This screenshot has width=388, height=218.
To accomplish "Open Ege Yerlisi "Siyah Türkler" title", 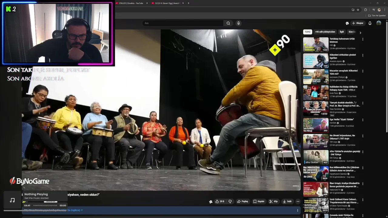I will pyautogui.click(x=342, y=120).
